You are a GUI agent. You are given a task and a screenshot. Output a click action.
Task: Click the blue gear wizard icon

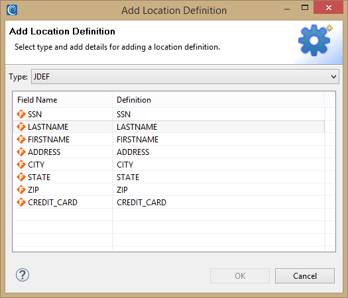point(314,40)
